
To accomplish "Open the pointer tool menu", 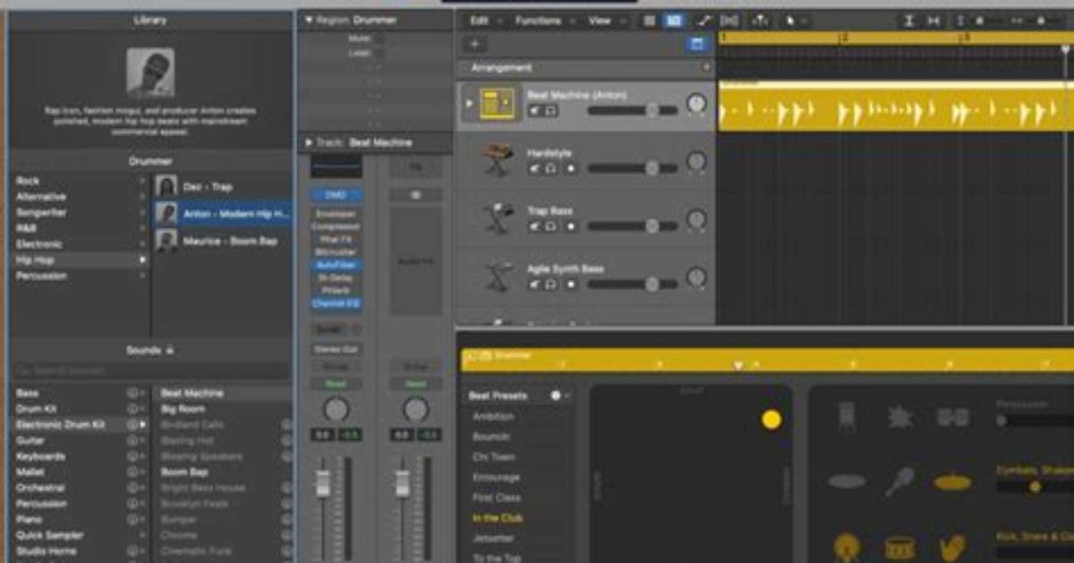I will pyautogui.click(x=795, y=22).
